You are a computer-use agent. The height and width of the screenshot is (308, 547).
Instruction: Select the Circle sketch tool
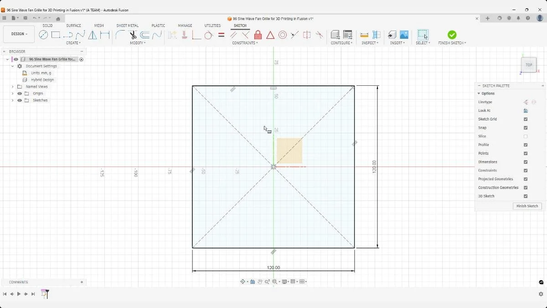(42, 35)
